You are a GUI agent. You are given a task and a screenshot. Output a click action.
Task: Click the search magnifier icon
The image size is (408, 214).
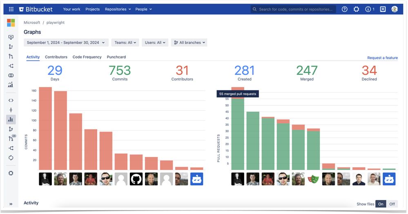point(255,9)
